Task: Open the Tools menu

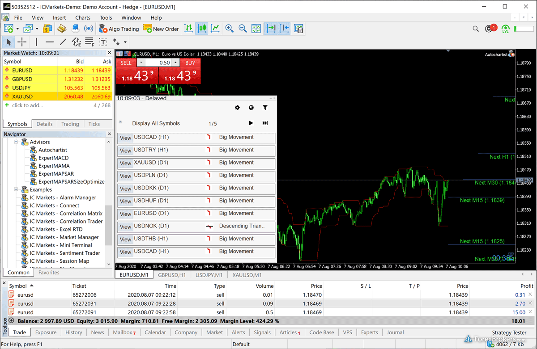Action: tap(106, 18)
